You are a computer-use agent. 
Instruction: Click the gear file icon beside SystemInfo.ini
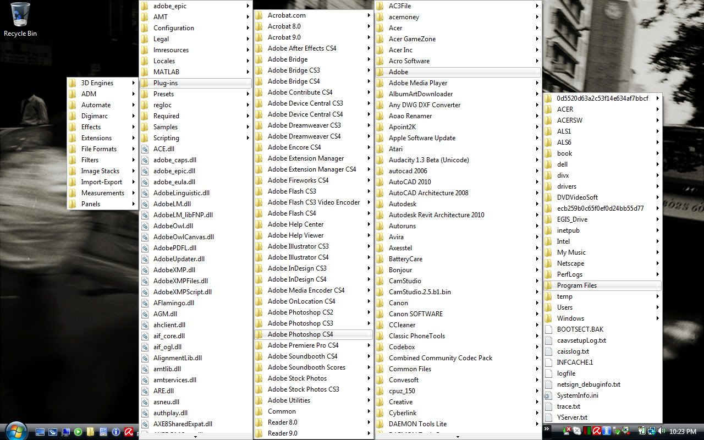click(x=548, y=395)
